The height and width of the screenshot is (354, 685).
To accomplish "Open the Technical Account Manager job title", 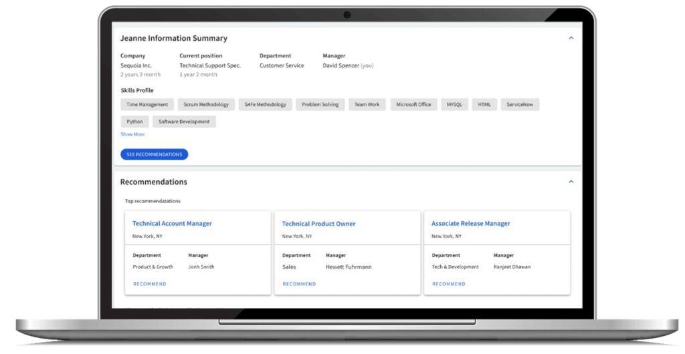I will 172,223.
